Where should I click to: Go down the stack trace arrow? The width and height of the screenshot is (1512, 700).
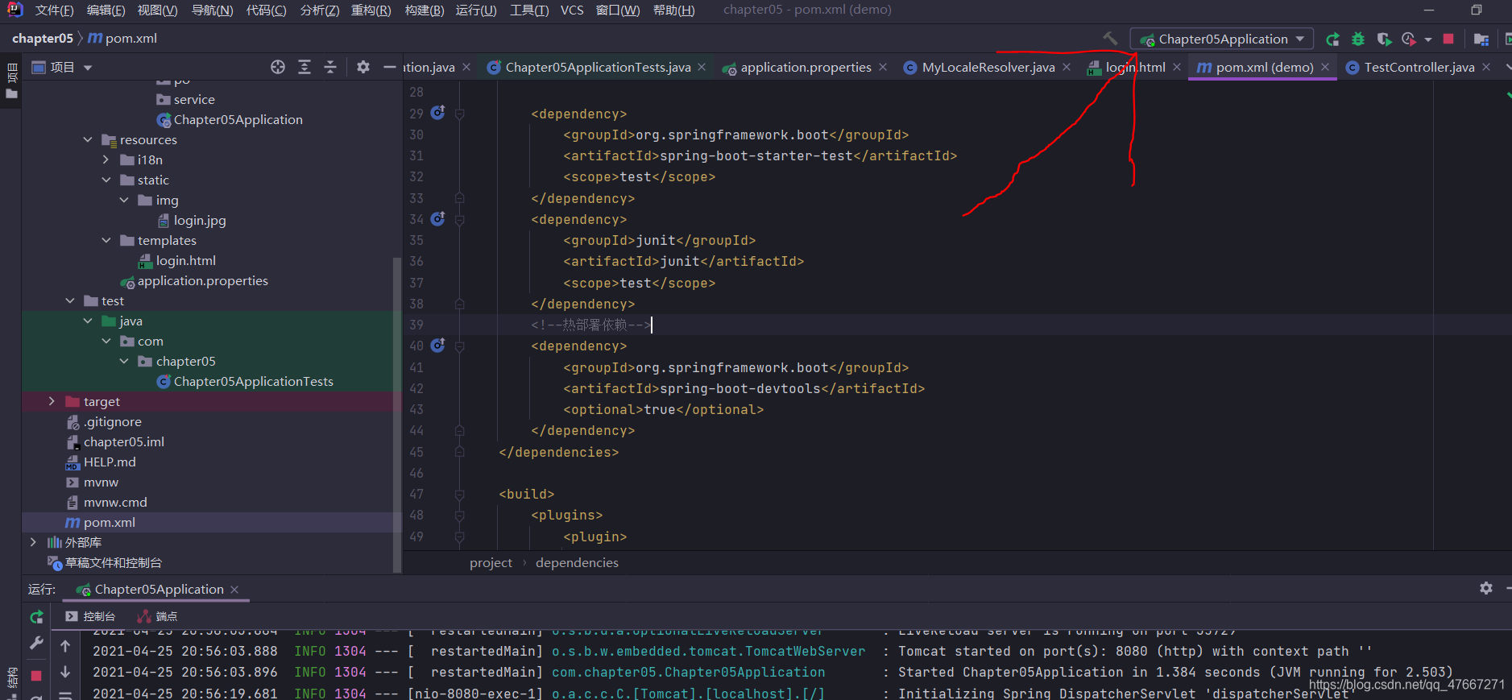pos(65,672)
